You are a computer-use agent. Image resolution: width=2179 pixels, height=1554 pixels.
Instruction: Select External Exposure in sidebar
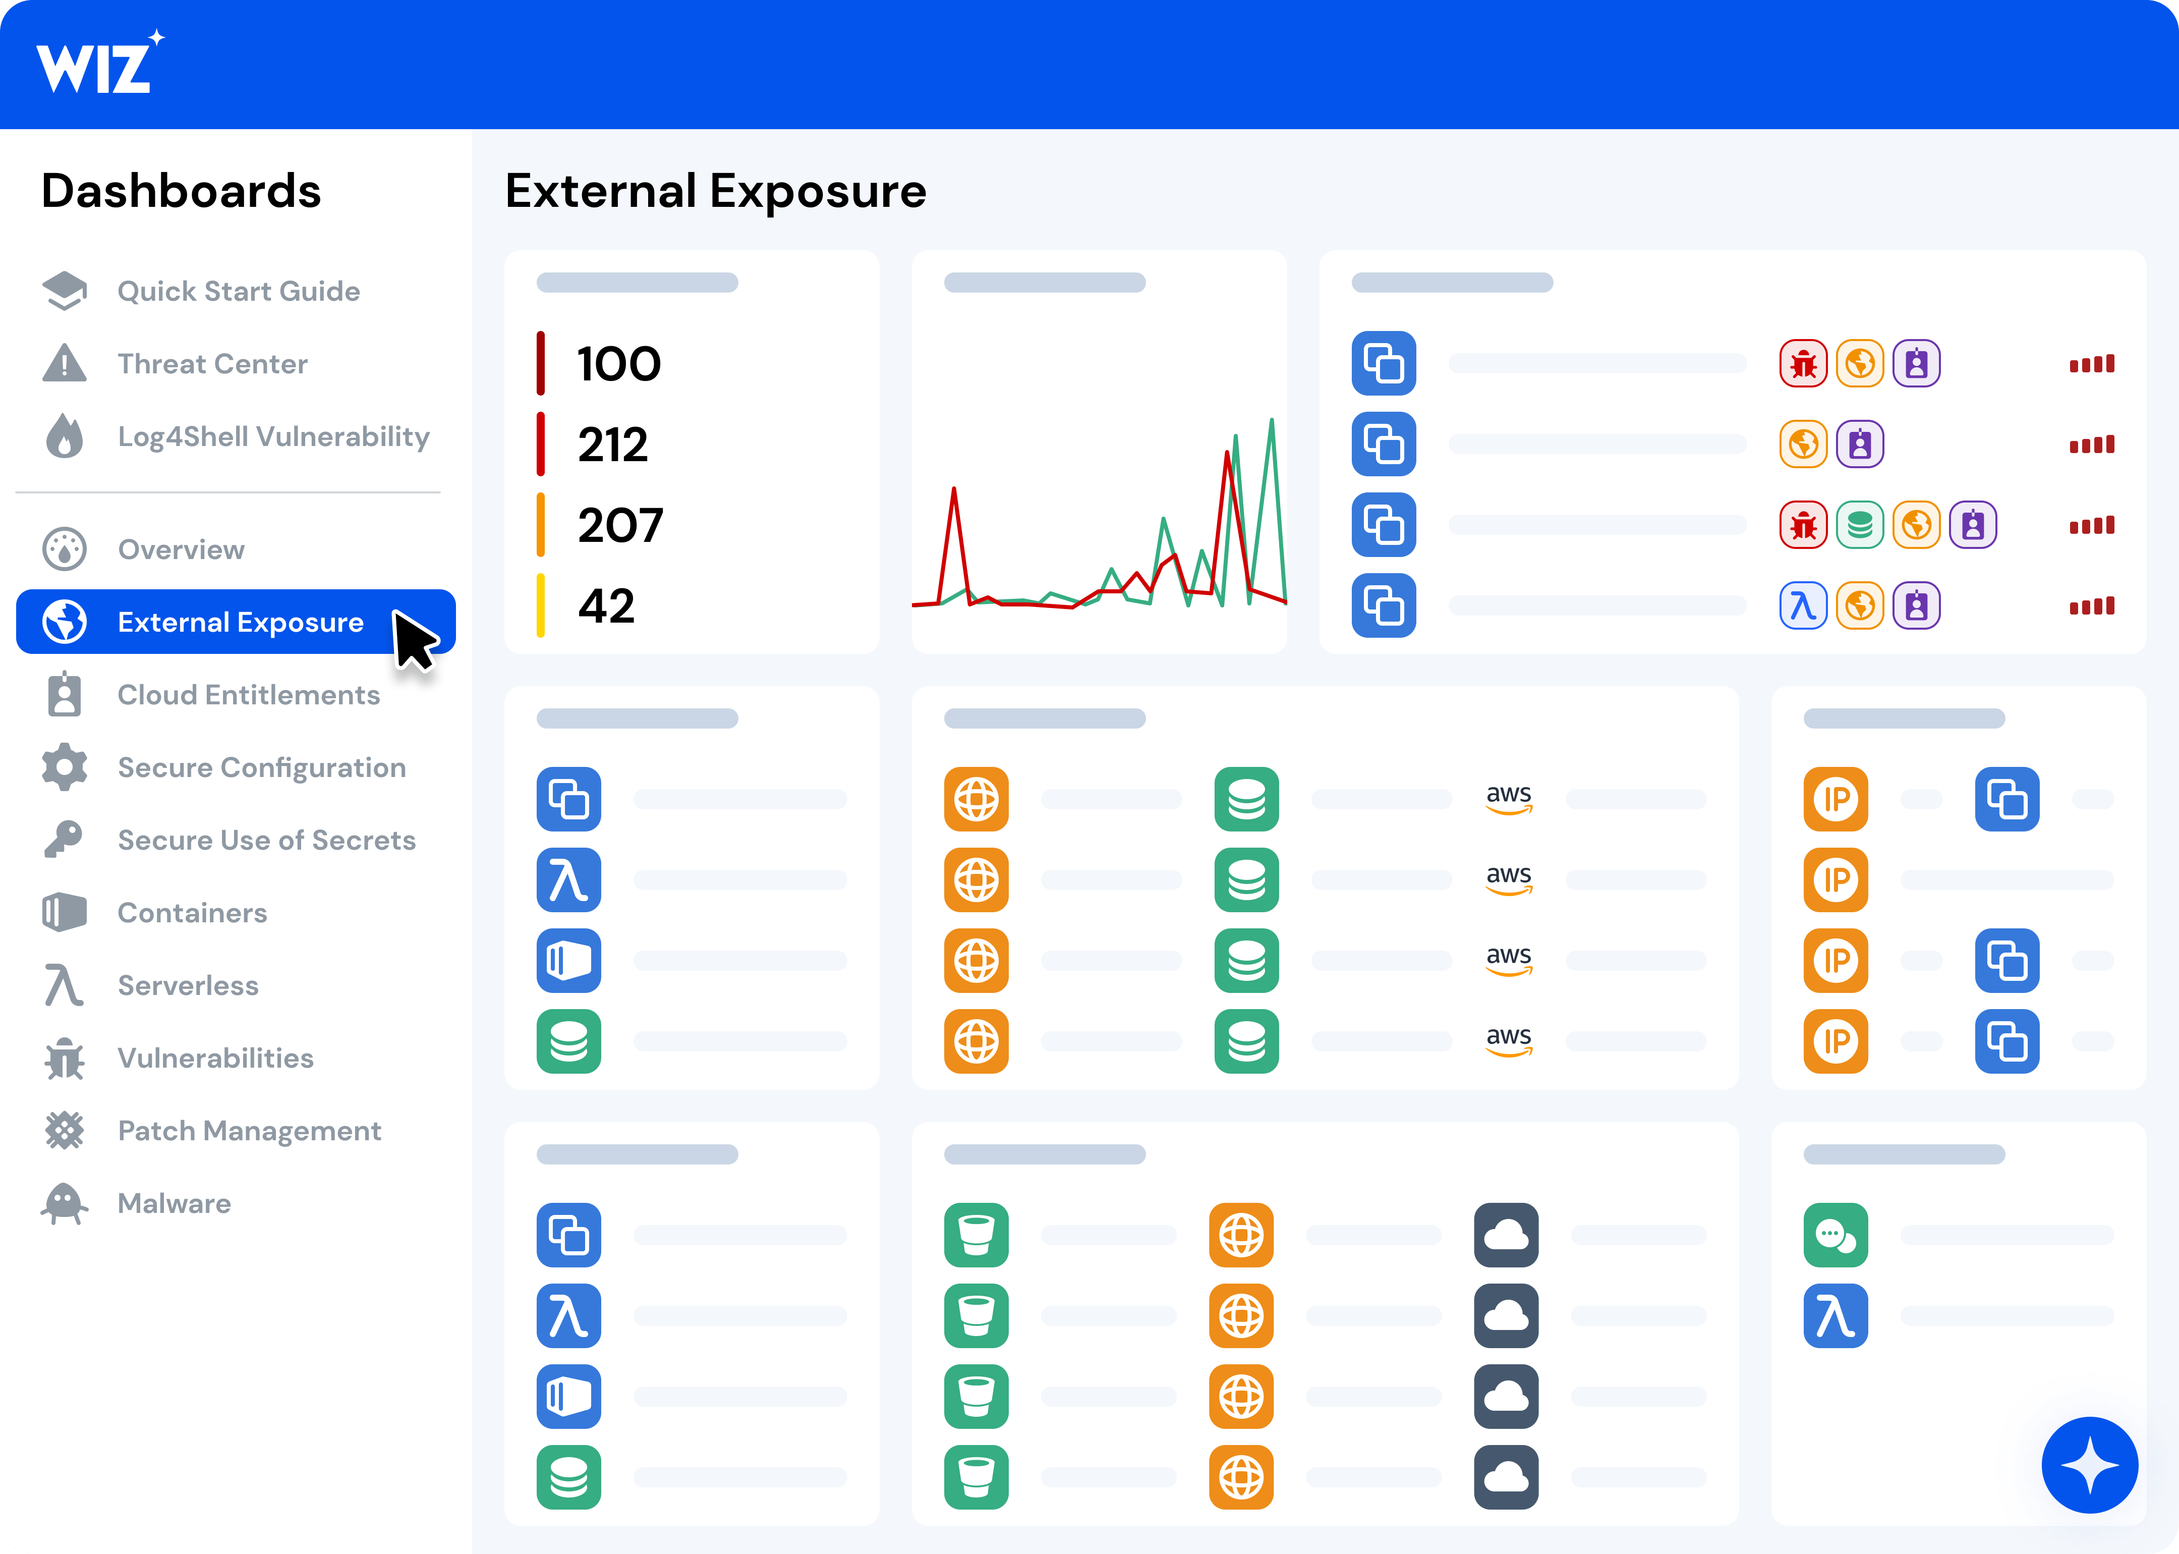236,622
